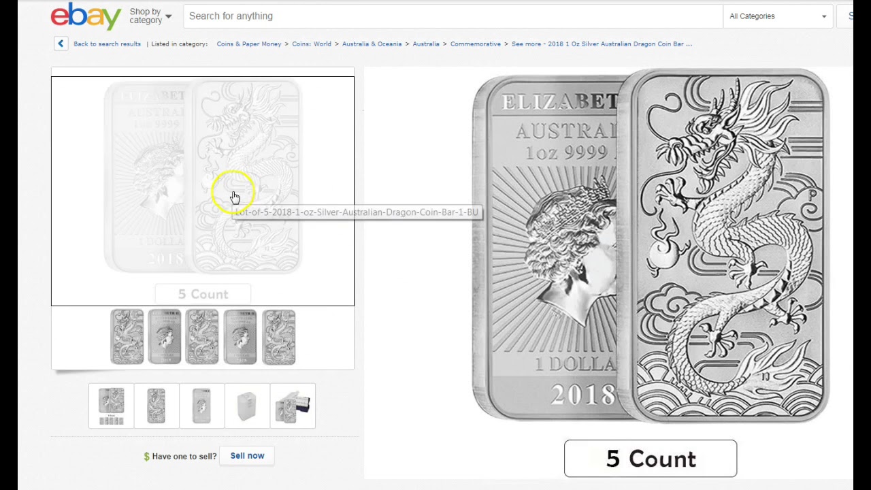Image resolution: width=871 pixels, height=490 pixels.
Task: Open Shop by category dropdown
Action: [x=150, y=16]
